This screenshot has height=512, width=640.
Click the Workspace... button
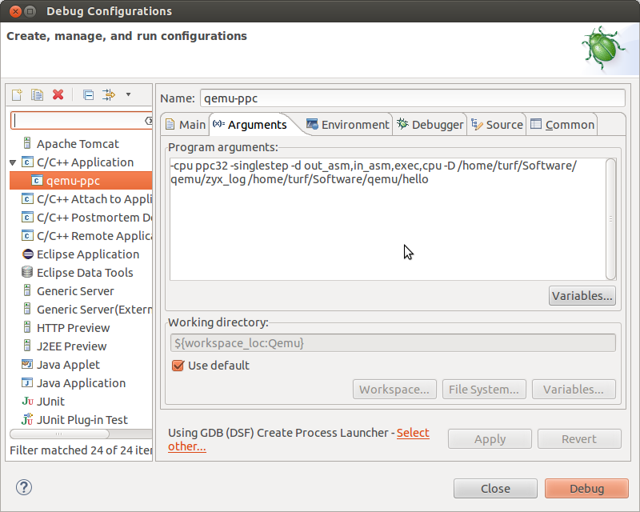pos(394,390)
